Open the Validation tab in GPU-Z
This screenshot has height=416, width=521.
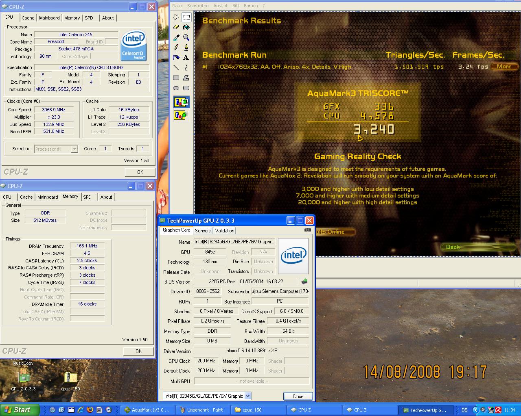coord(225,230)
